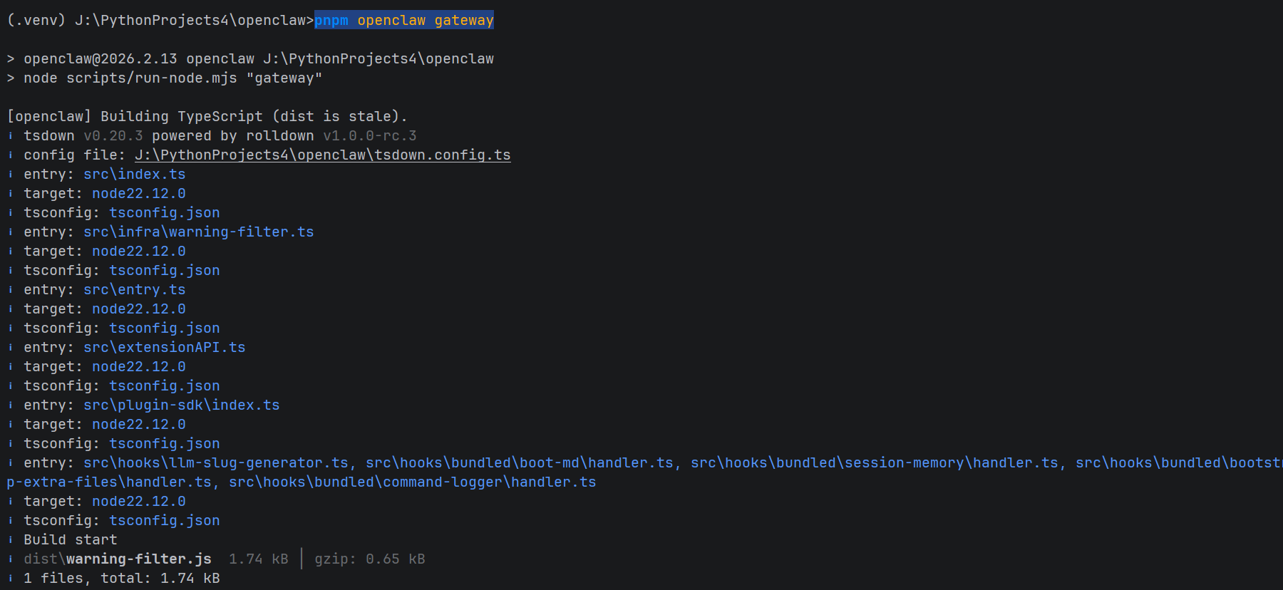Open the session-memory\handler.ts hook link
Viewport: 1283px width, 590px height.
point(874,463)
